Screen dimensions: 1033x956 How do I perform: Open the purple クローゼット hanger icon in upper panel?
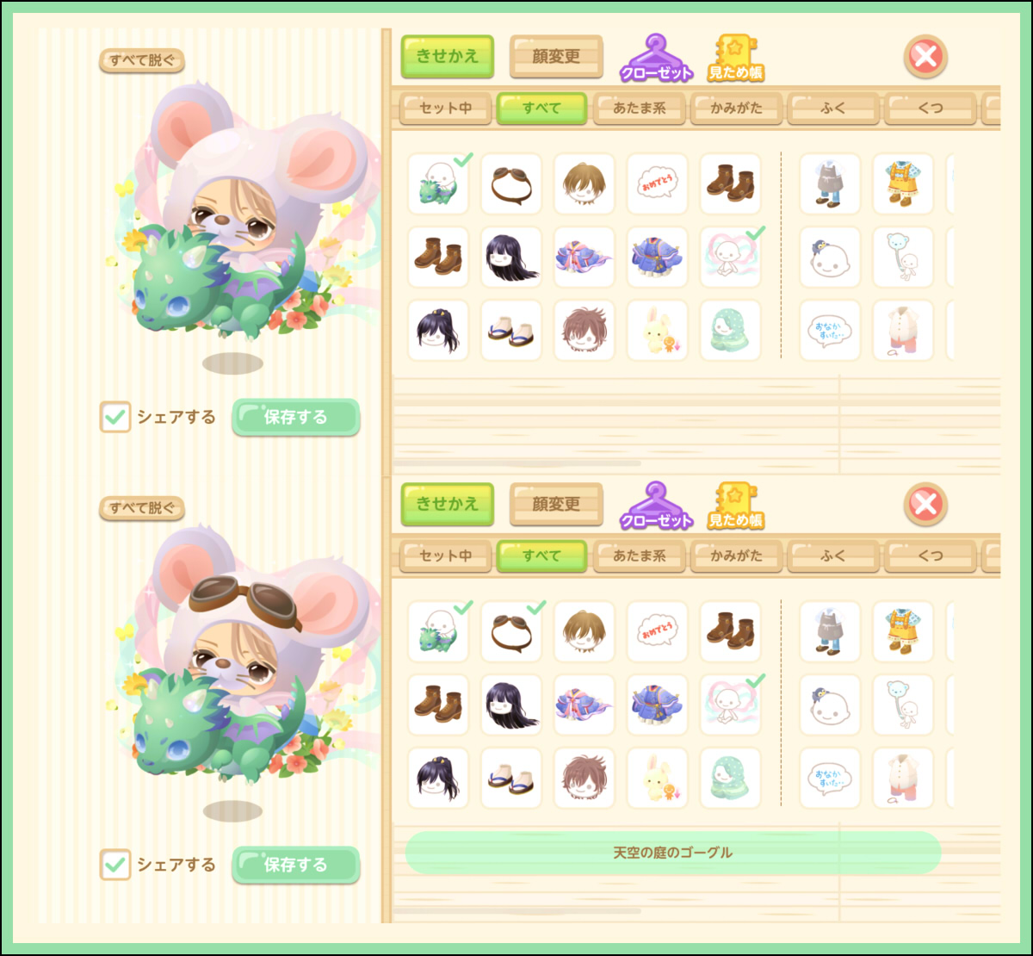click(656, 58)
